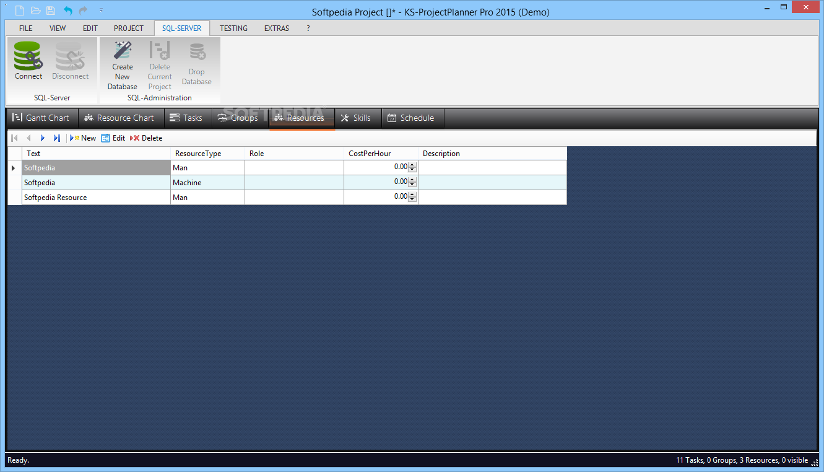Viewport: 824px width, 472px height.
Task: Adjust cost stepper in the Machine row
Action: coord(413,182)
